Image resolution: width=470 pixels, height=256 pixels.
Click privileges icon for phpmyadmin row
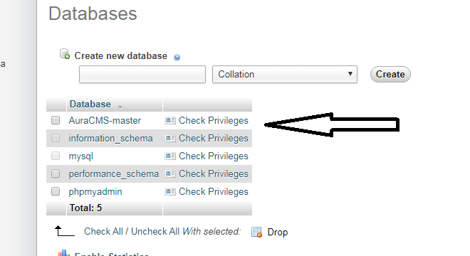point(170,191)
